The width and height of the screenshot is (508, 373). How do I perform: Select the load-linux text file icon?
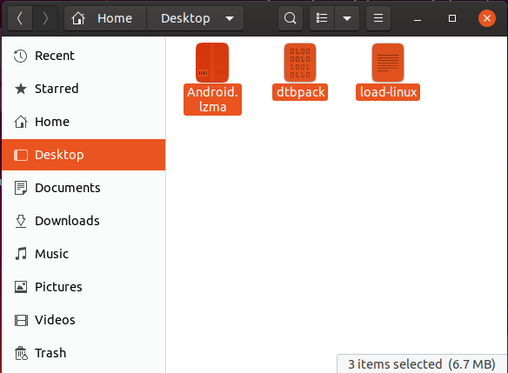388,63
